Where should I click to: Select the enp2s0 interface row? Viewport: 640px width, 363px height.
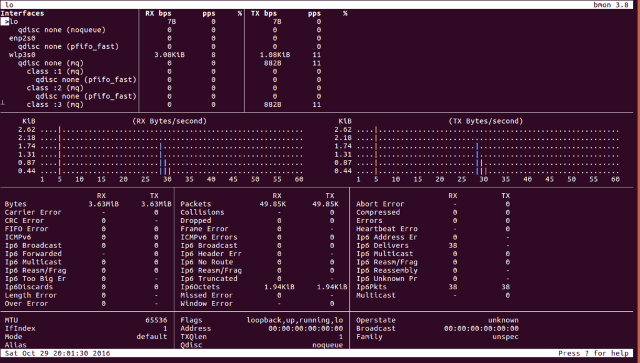(21, 37)
